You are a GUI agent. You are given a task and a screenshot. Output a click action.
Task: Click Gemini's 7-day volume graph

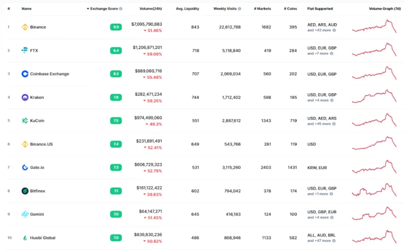point(374,214)
